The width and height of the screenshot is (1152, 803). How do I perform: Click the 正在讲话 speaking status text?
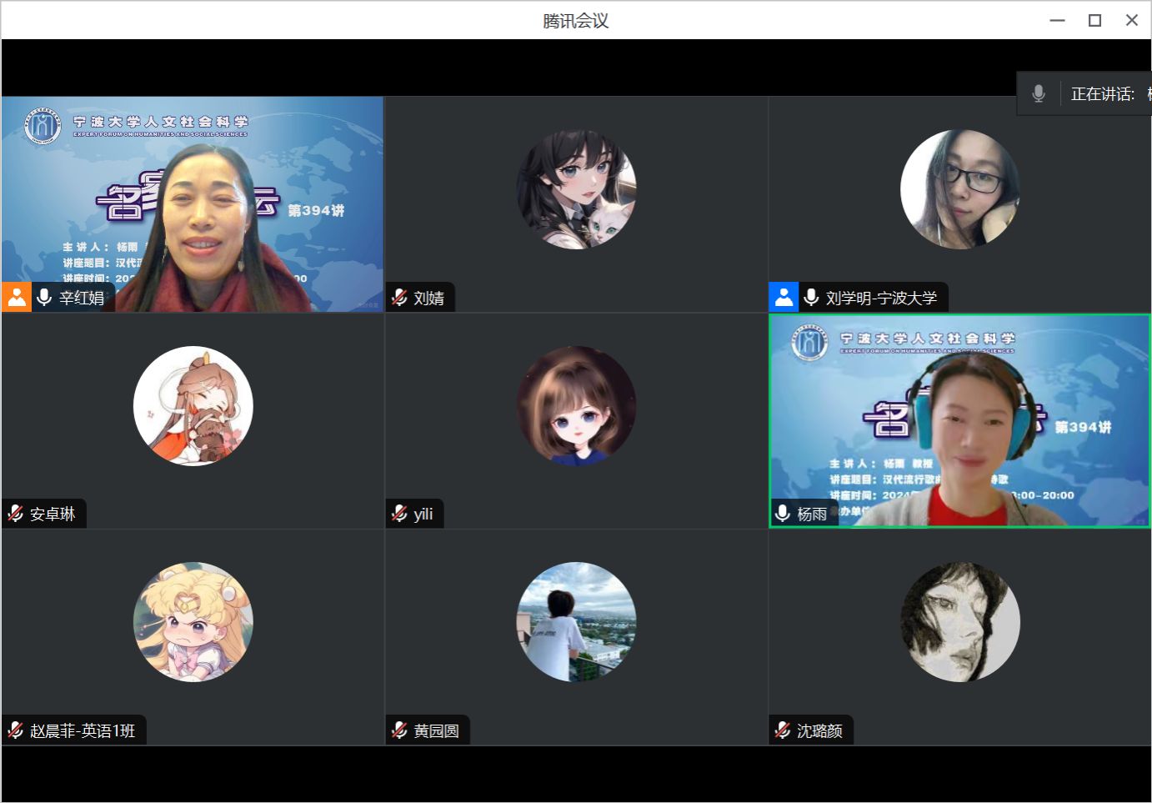coord(1103,94)
